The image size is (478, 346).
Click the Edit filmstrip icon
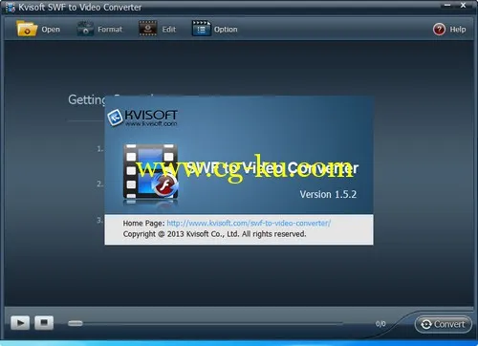148,29
